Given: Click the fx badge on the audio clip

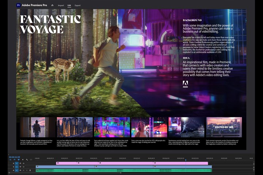Looking at the screenshot, I should [x=38, y=170].
